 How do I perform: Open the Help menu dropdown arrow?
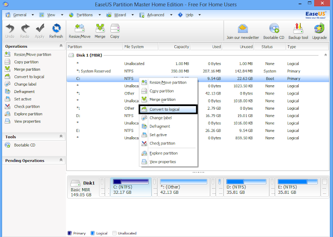pos(199,15)
